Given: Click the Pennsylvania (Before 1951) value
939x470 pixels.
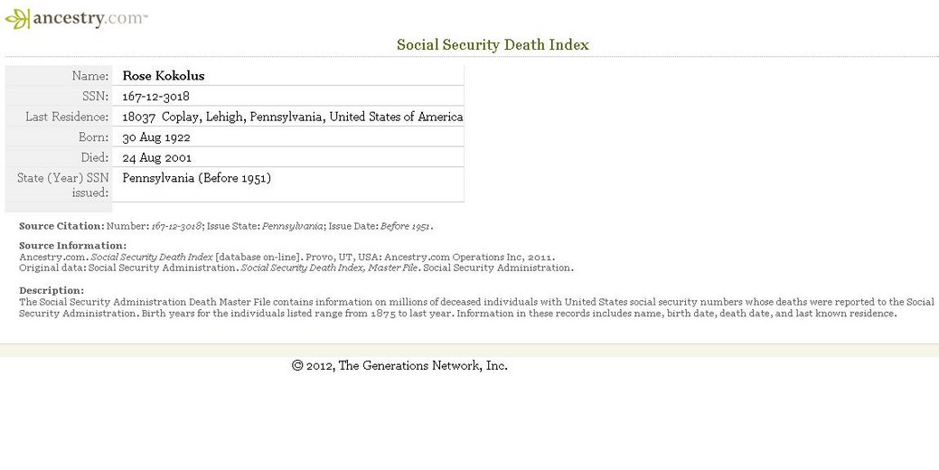Looking at the screenshot, I should tap(197, 178).
